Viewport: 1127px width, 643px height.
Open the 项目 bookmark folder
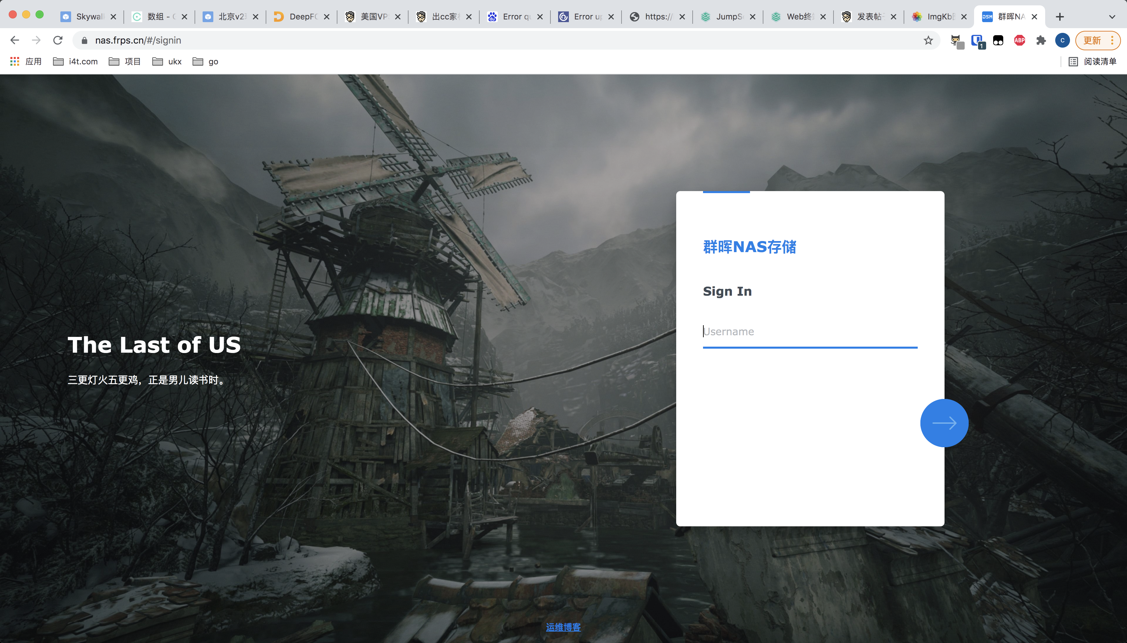[x=124, y=61]
